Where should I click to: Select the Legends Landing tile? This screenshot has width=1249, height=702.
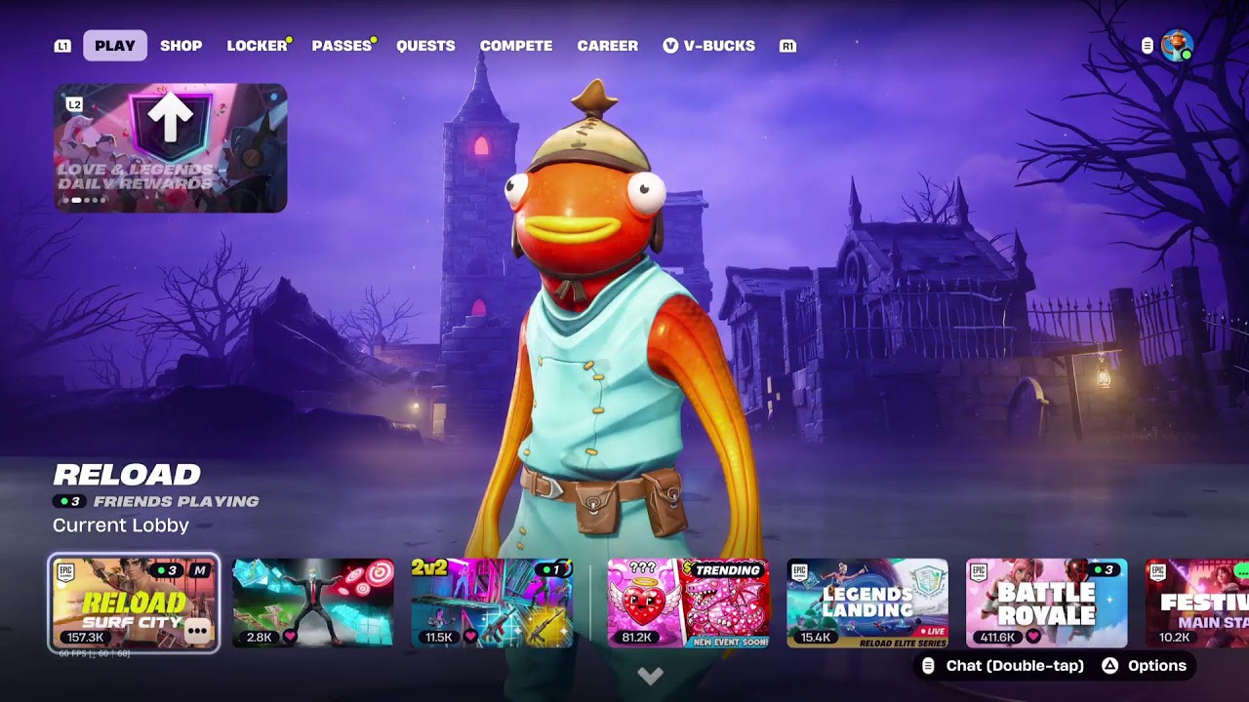click(867, 604)
